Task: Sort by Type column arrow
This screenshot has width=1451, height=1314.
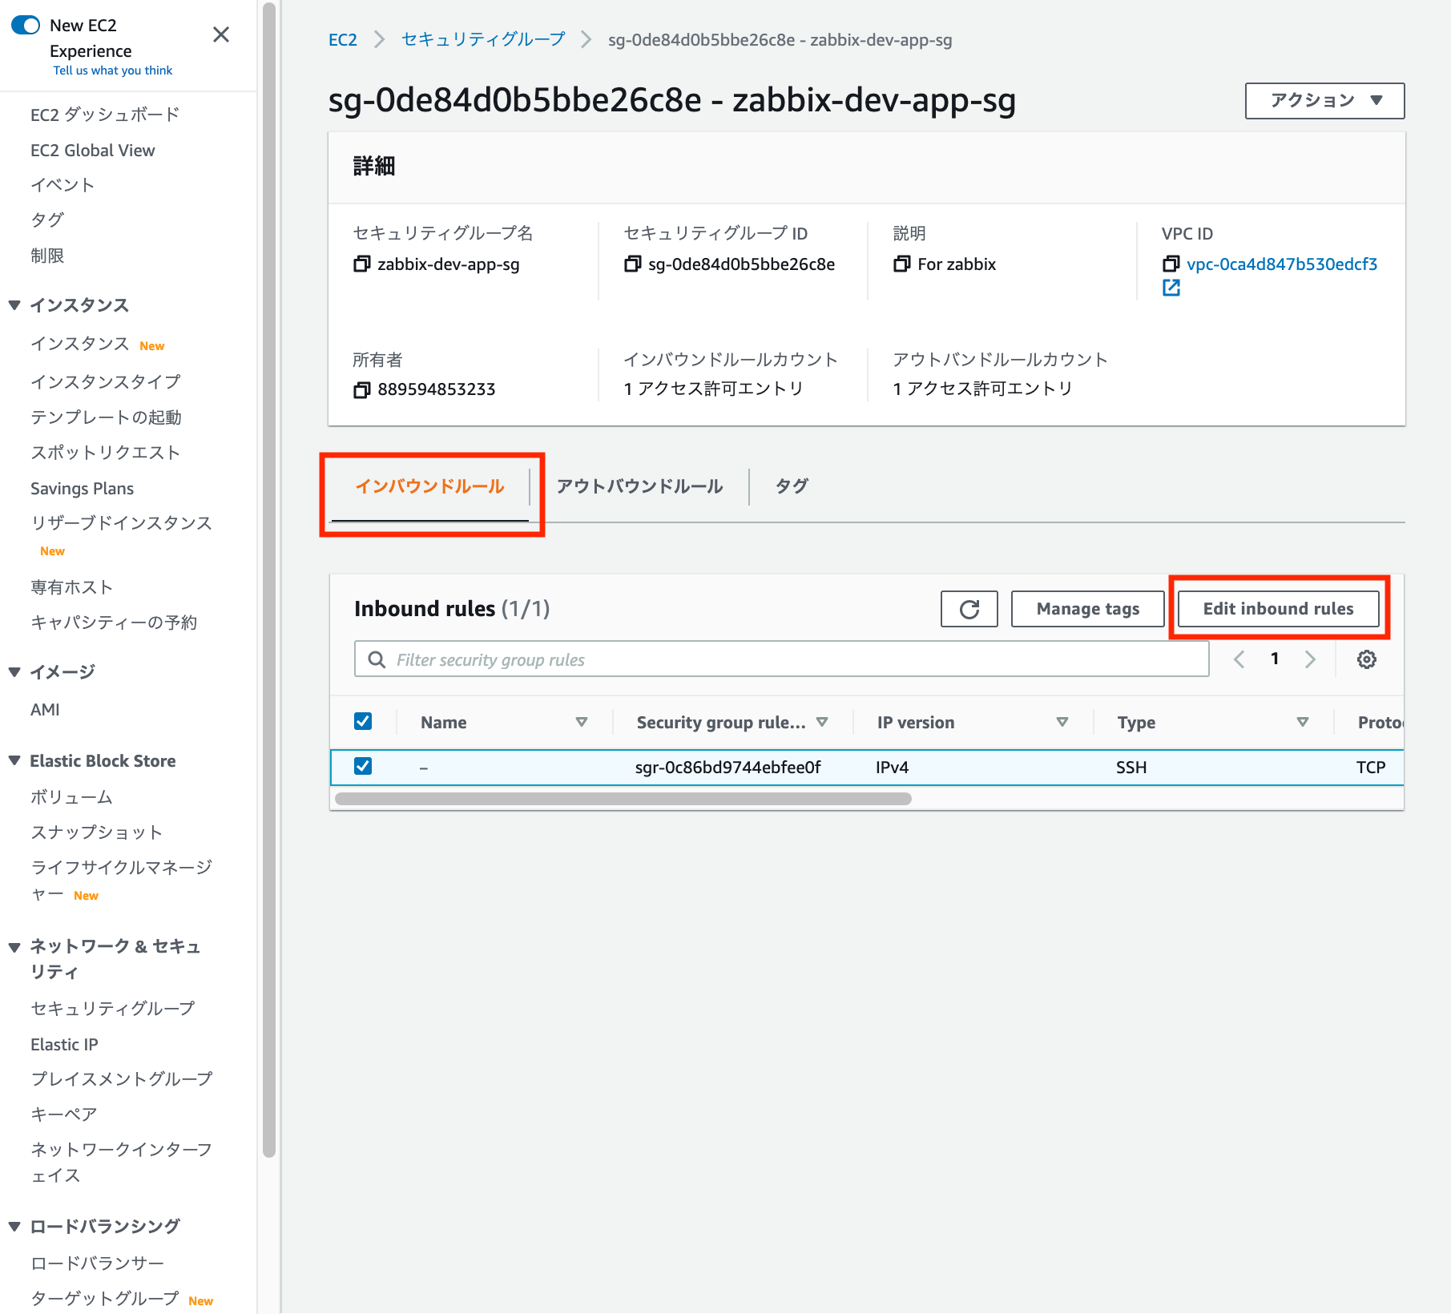Action: click(x=1303, y=722)
